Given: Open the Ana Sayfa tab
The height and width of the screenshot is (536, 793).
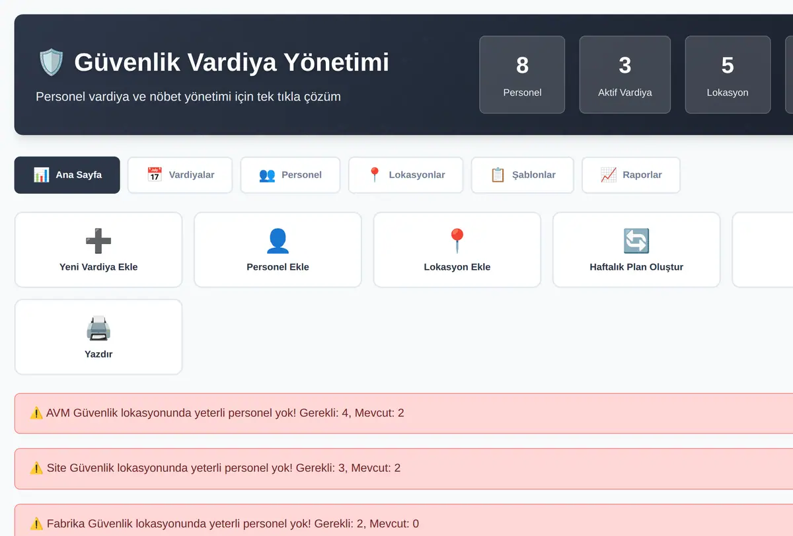Looking at the screenshot, I should (67, 175).
